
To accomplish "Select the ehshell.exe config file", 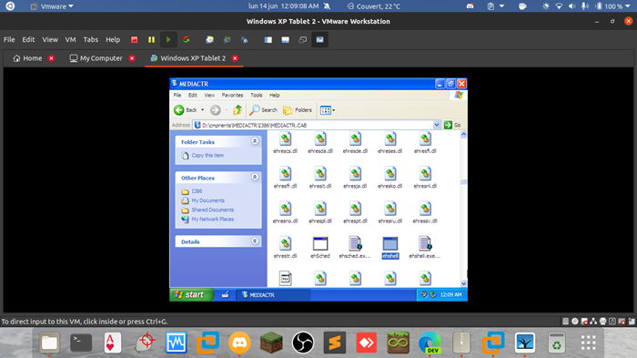I will tap(425, 248).
